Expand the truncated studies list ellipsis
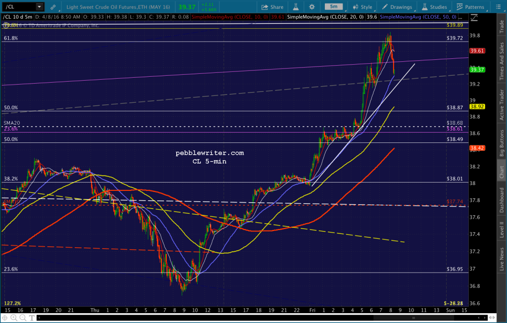 [460, 17]
